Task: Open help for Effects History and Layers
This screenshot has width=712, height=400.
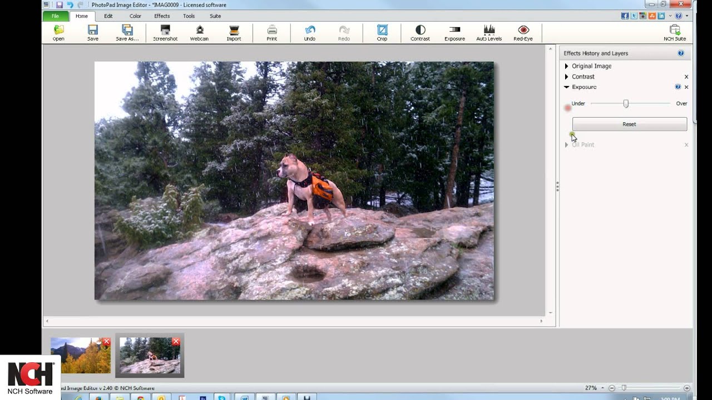Action: [x=681, y=53]
